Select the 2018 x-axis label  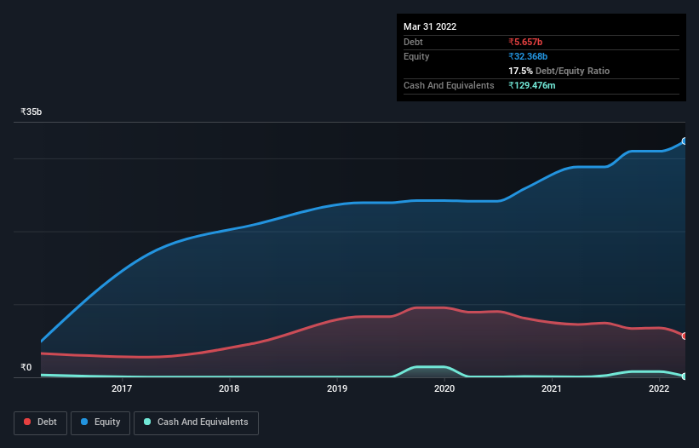[229, 388]
